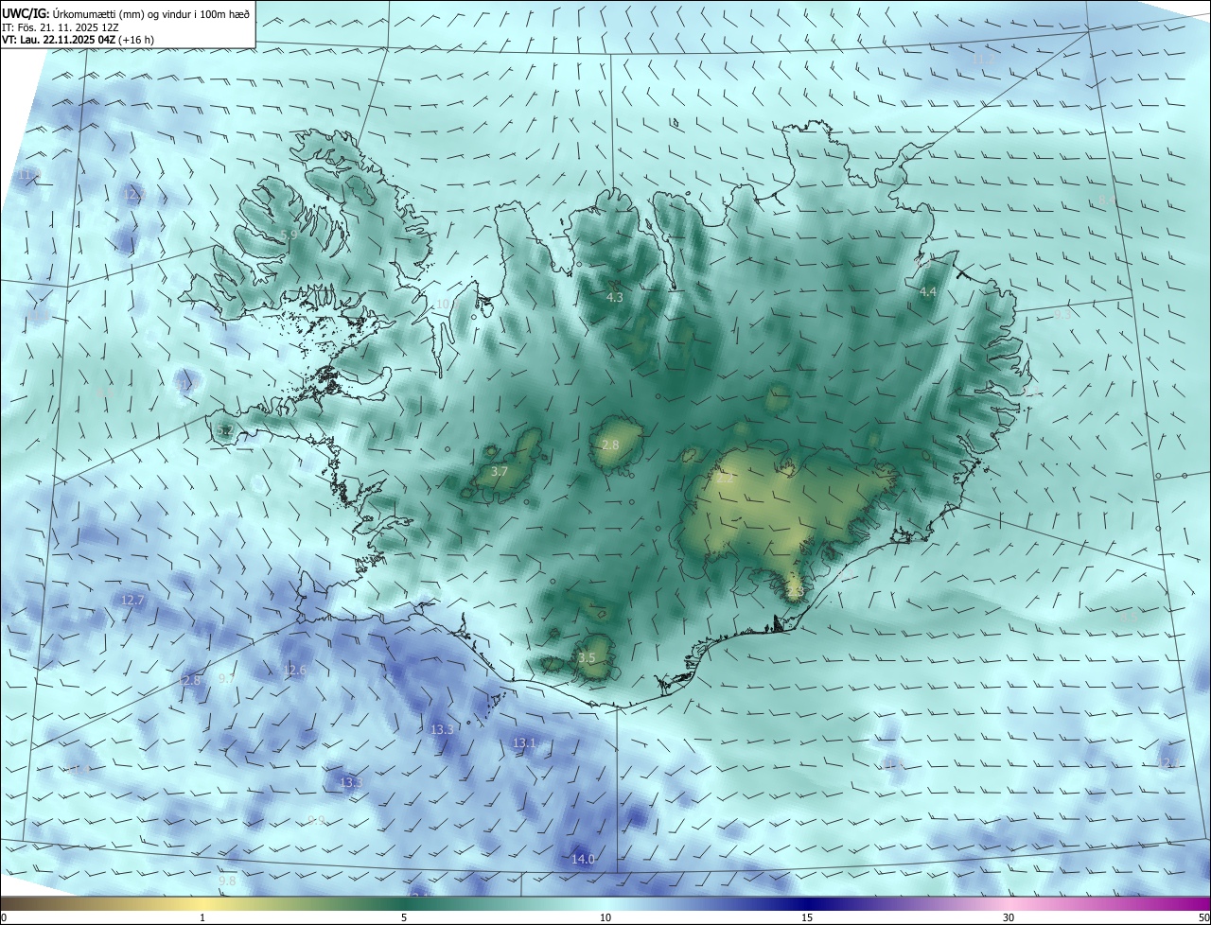Image resolution: width=1211 pixels, height=925 pixels.
Task: Click the 12.8 value over the sea
Action: (190, 680)
